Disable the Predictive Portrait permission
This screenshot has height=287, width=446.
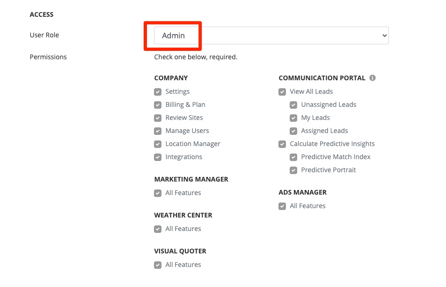(293, 170)
